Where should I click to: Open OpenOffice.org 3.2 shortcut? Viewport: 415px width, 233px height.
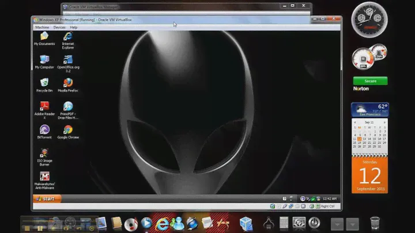click(68, 59)
